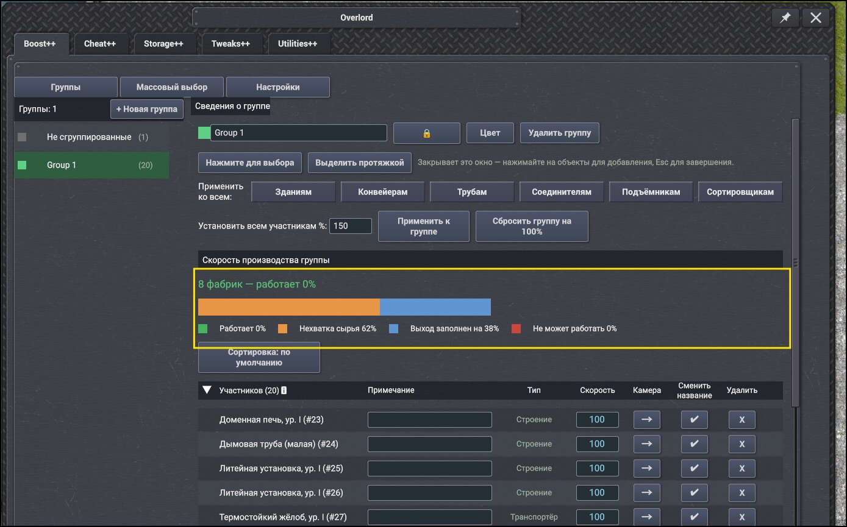Collapse the Участников list triangle
The height and width of the screenshot is (527, 847).
pyautogui.click(x=207, y=391)
